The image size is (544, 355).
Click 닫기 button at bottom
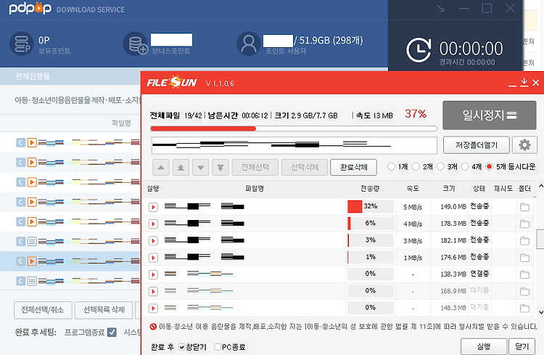(x=522, y=346)
